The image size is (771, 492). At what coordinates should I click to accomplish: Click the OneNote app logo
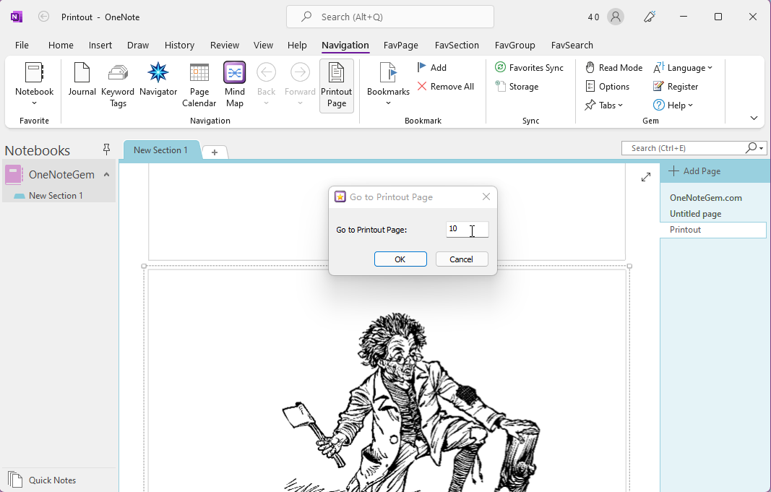[x=16, y=17]
